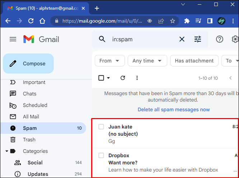The width and height of the screenshot is (239, 178).
Task: Click Delete all spam messages now
Action: pos(174,109)
